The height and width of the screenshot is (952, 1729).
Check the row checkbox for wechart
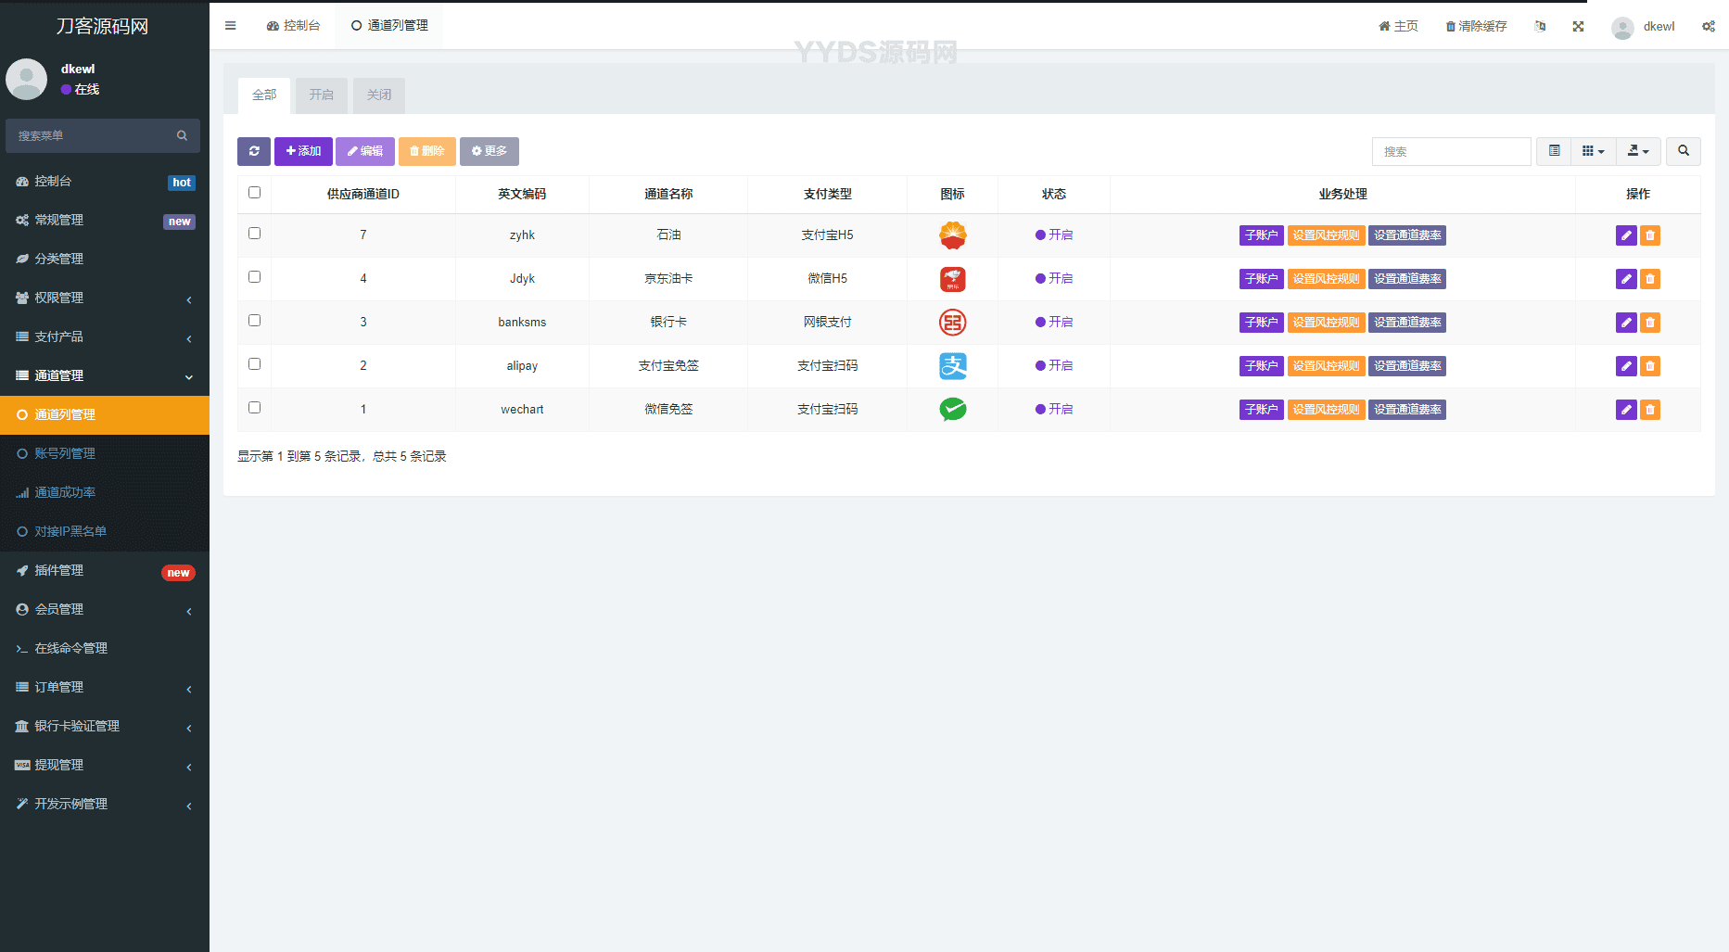(x=254, y=408)
